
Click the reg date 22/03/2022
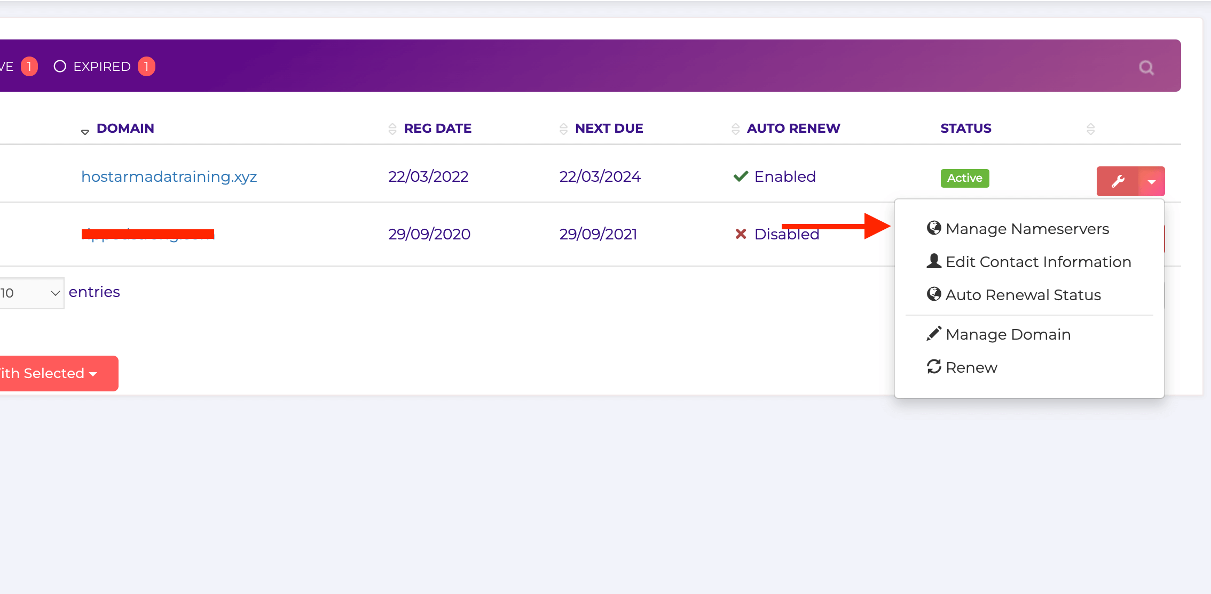(428, 176)
